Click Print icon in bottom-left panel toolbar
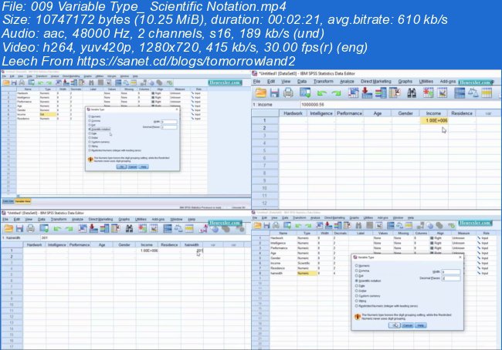This screenshot has width=502, height=350. click(31, 228)
